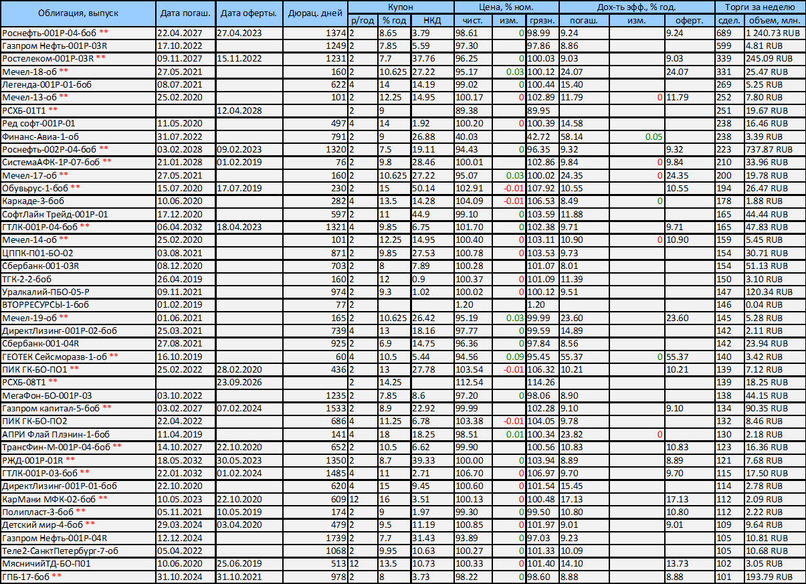Select the "Дох-ть эфф., % год." header
This screenshot has width=806, height=584.
[635, 7]
